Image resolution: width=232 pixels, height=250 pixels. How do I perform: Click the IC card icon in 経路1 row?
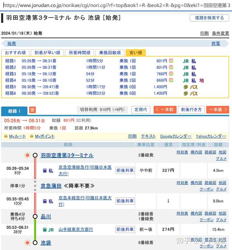171,61
